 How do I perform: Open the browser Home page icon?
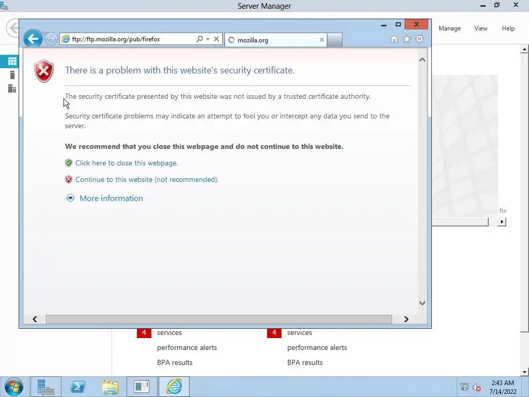394,39
